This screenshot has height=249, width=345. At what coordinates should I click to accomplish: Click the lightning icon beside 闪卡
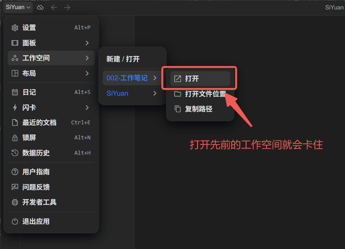pyautogui.click(x=15, y=108)
